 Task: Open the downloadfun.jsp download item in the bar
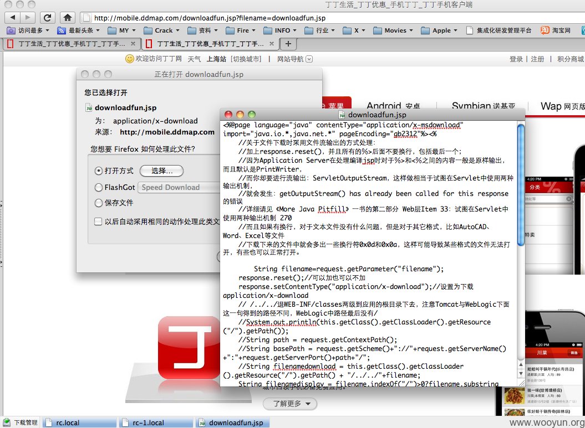coord(233,423)
